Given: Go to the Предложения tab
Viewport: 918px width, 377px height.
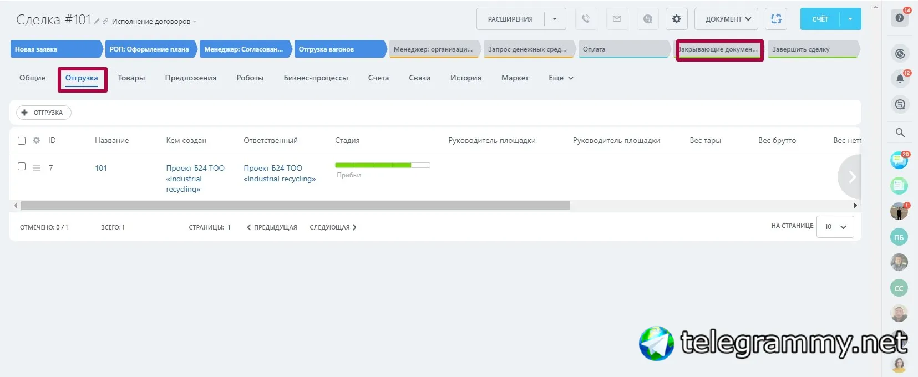Looking at the screenshot, I should [x=191, y=78].
